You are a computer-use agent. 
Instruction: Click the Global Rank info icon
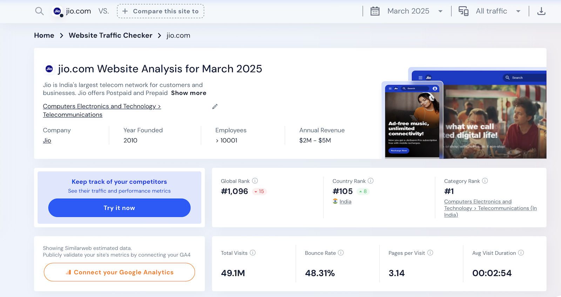pyautogui.click(x=255, y=181)
